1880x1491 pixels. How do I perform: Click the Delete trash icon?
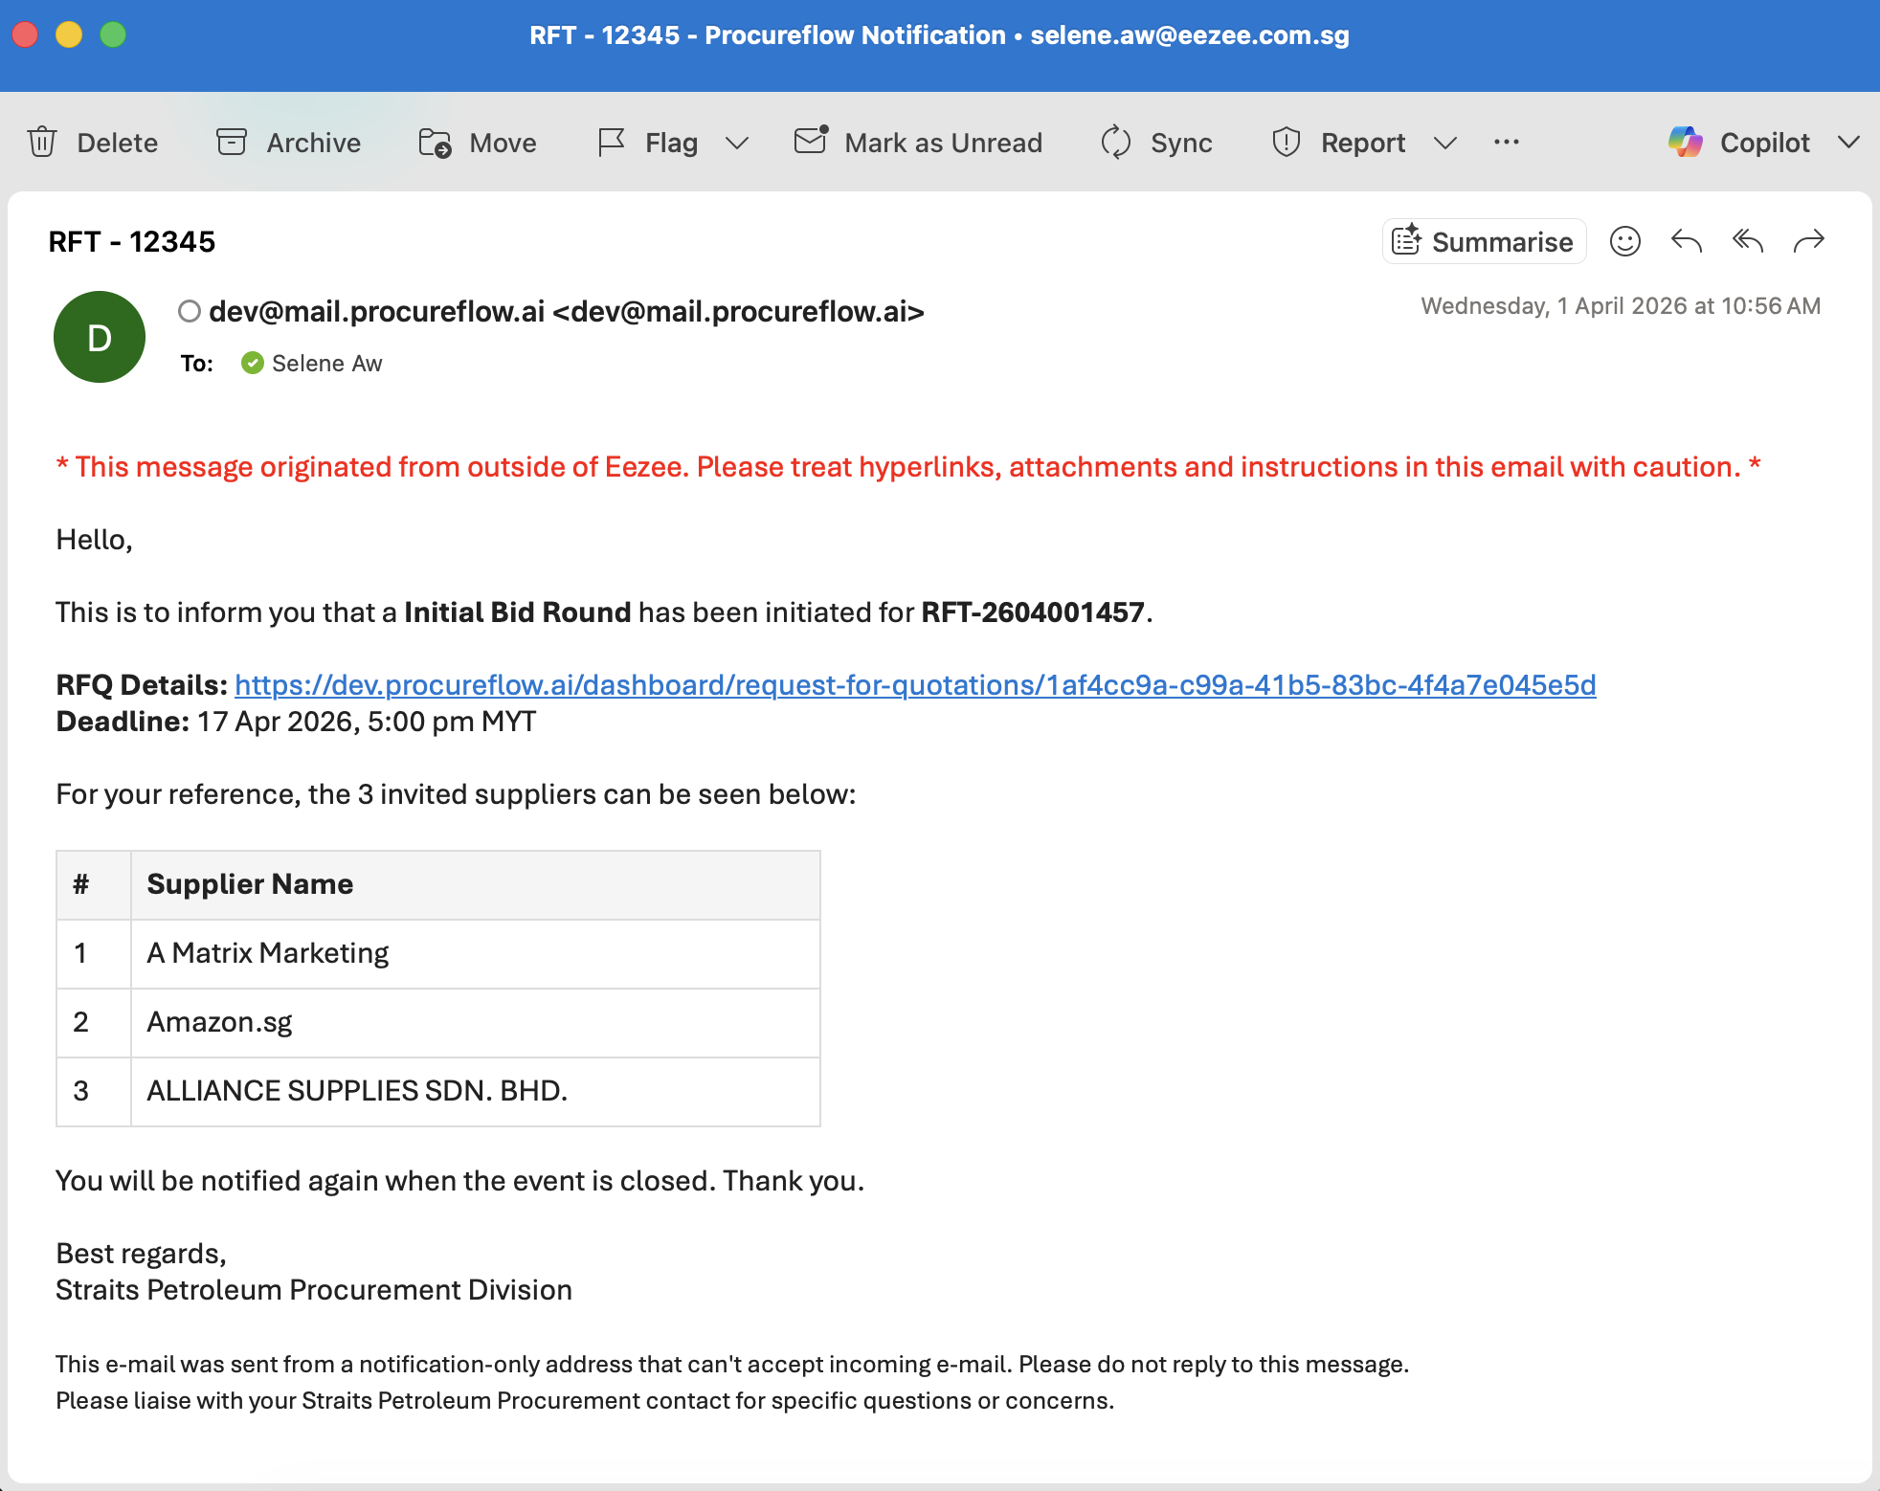pos(42,142)
